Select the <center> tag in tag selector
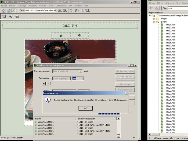The width and height of the screenshot is (188, 141). tap(13, 138)
